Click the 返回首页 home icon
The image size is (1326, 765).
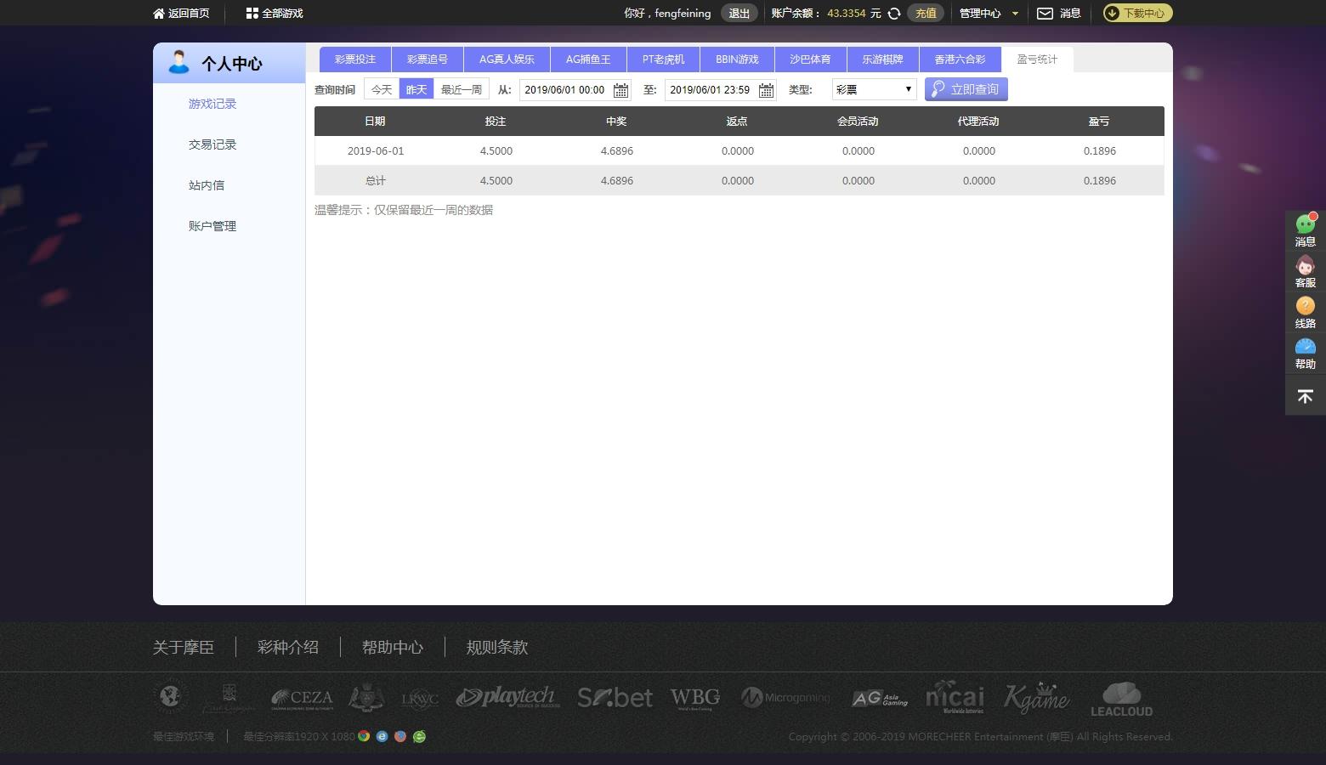tap(158, 13)
